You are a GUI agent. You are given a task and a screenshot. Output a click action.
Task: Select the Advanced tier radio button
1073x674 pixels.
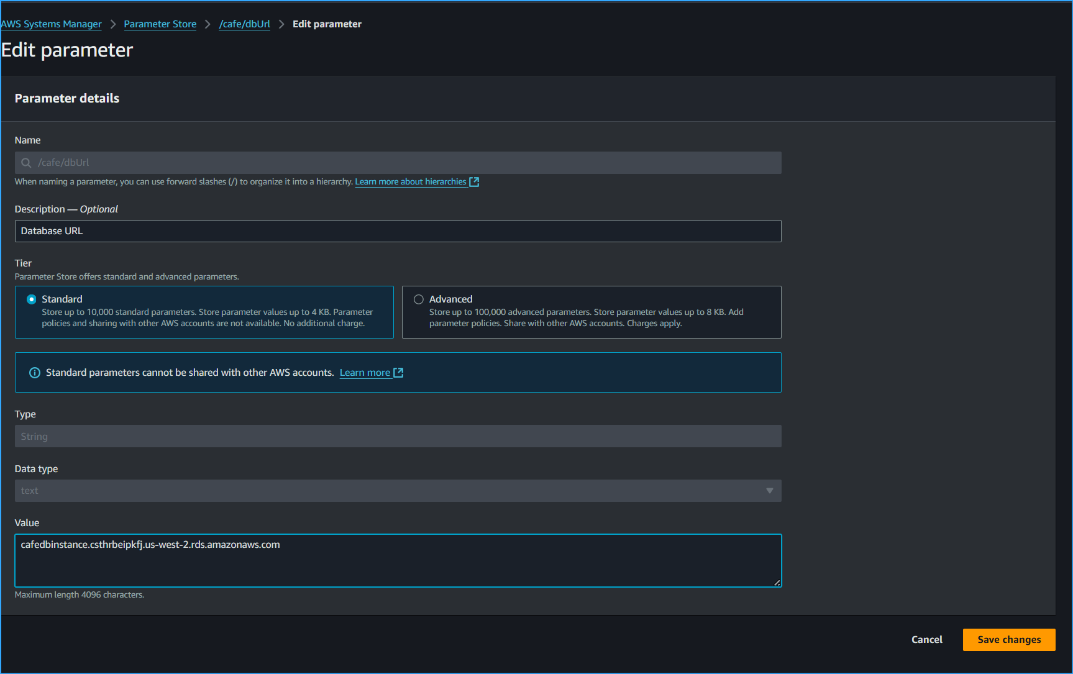[x=418, y=299]
